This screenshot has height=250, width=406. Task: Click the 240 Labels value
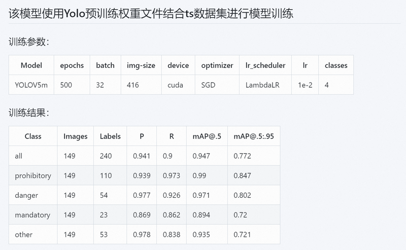coord(106,156)
